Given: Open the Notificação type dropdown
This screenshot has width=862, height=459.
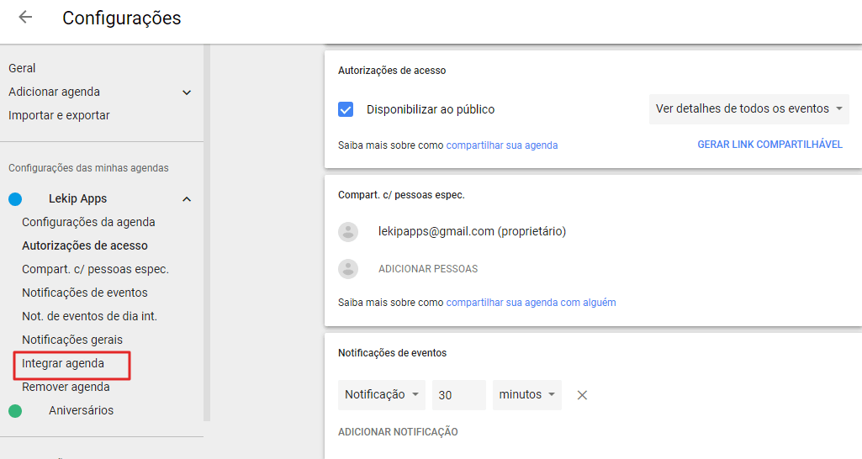Looking at the screenshot, I should coord(383,395).
